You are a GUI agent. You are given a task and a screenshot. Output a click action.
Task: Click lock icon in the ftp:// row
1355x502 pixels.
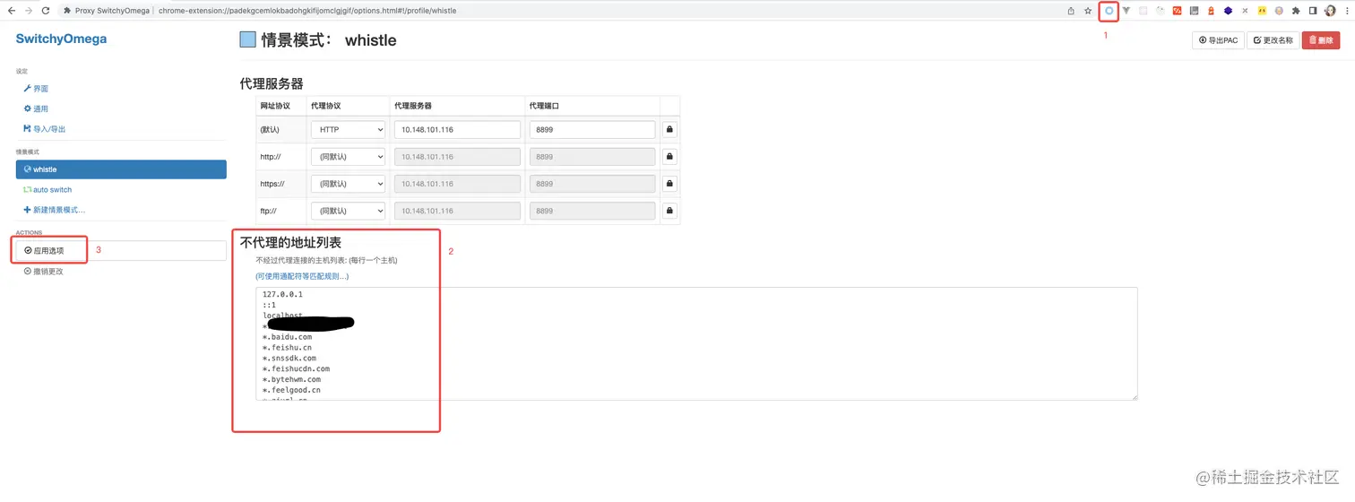(x=669, y=211)
